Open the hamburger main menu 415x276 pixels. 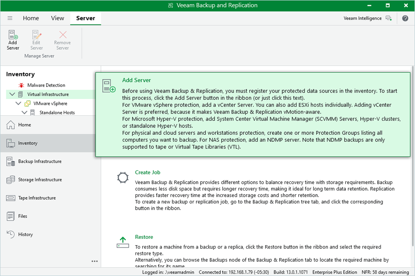(10, 18)
